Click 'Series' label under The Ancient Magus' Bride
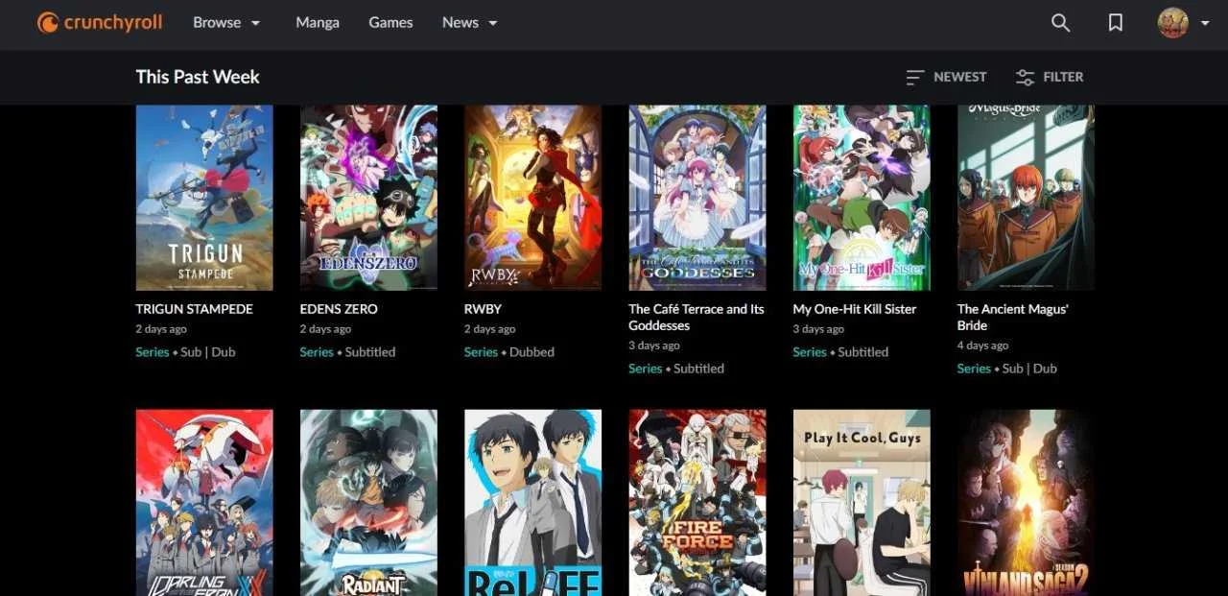 [x=974, y=369]
